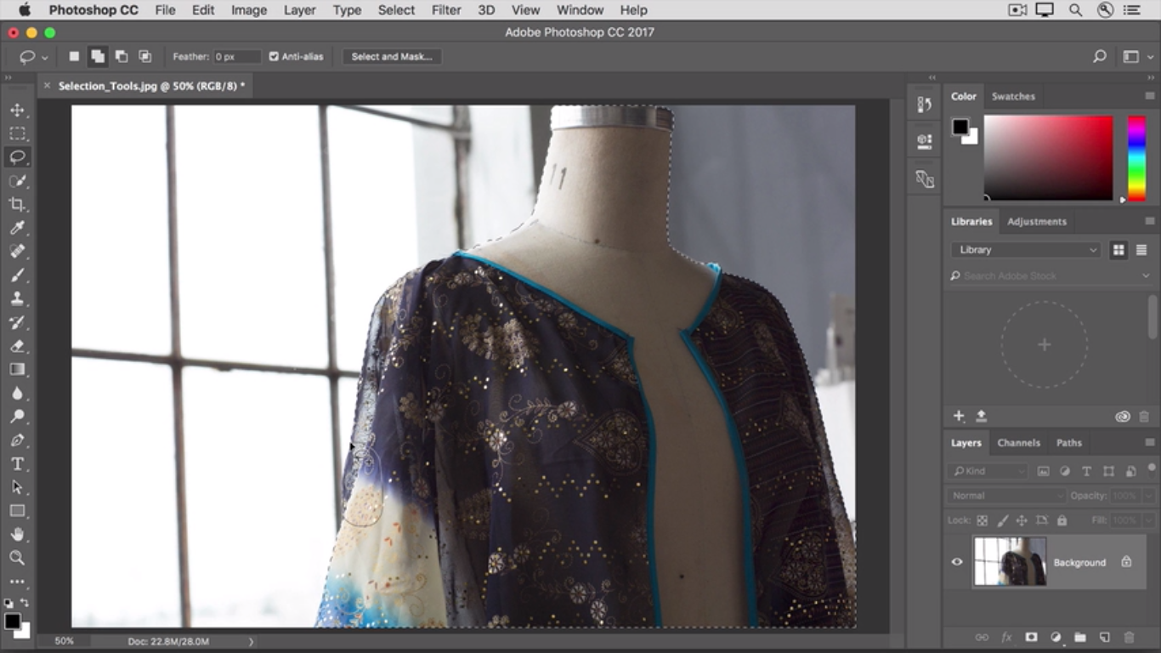Select the Zoom tool

(17, 558)
